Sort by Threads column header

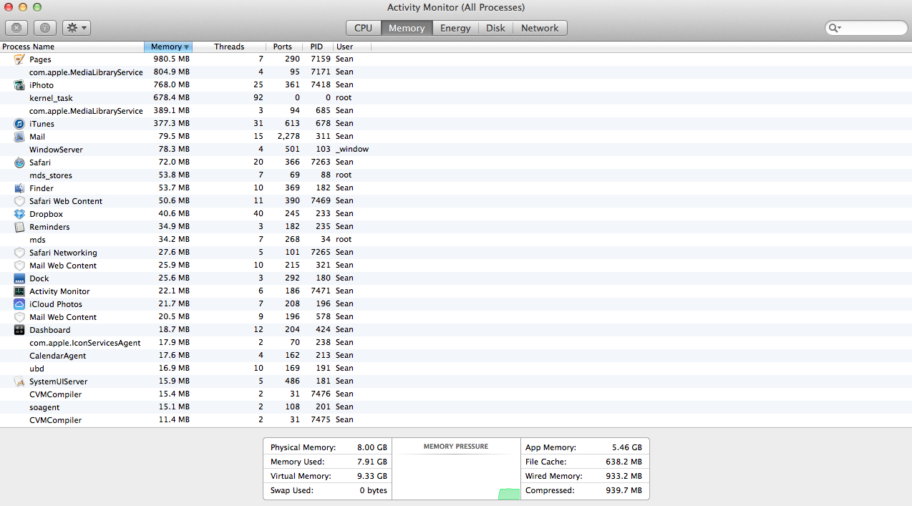(229, 47)
